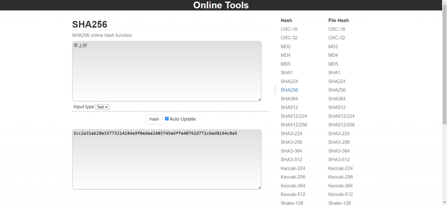Open Keccak-256 in Hash column

point(293,177)
